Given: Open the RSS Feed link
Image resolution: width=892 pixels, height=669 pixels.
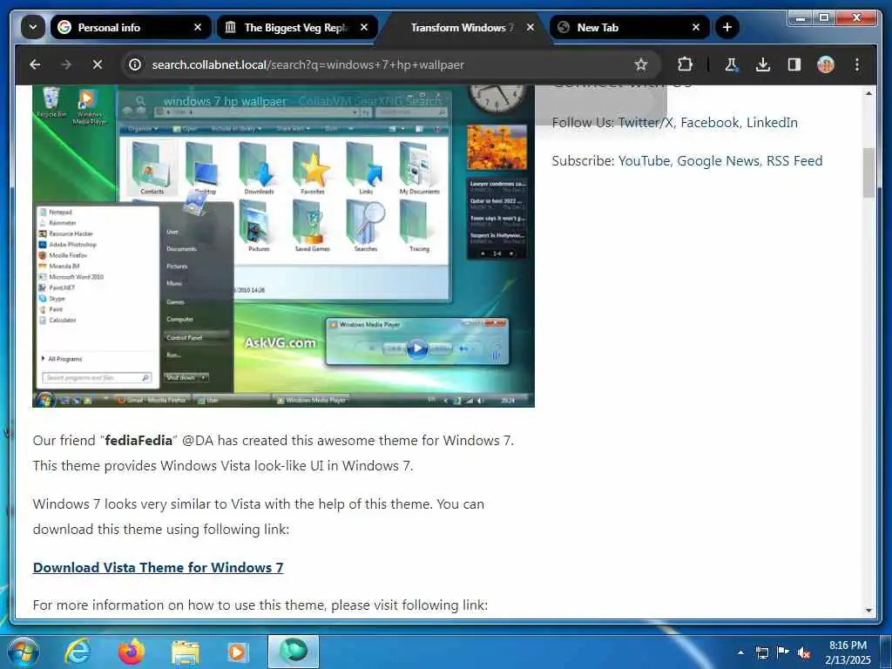Looking at the screenshot, I should [794, 161].
